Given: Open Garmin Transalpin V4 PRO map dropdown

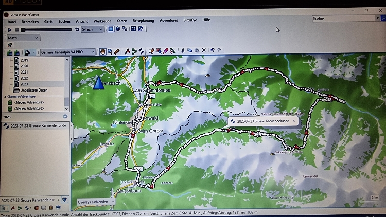Looking at the screenshot, I should click(68, 52).
